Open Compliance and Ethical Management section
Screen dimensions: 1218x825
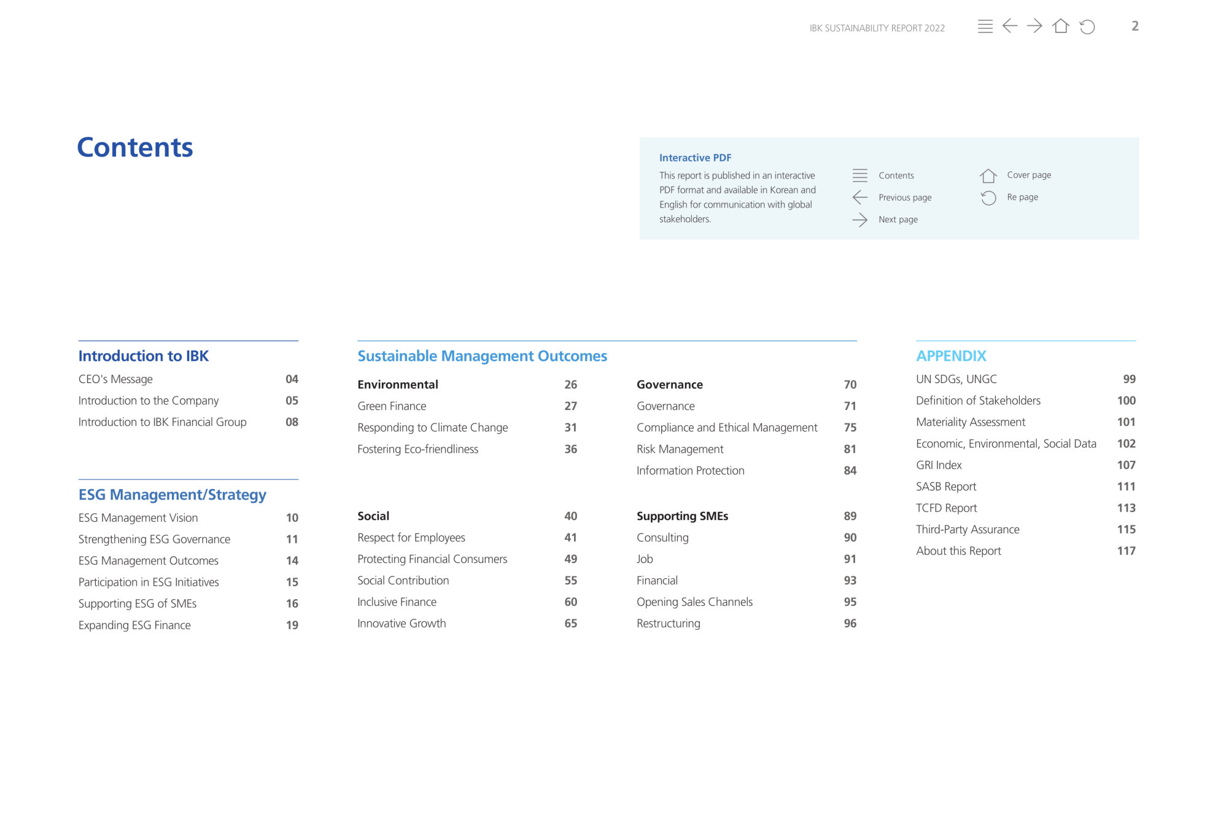tap(726, 428)
